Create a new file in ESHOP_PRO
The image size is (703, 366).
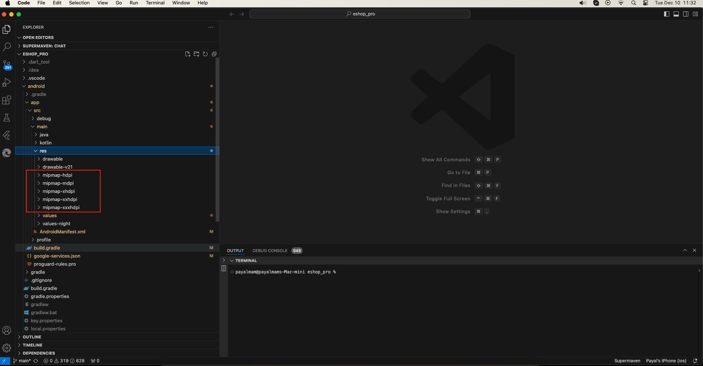(x=188, y=54)
